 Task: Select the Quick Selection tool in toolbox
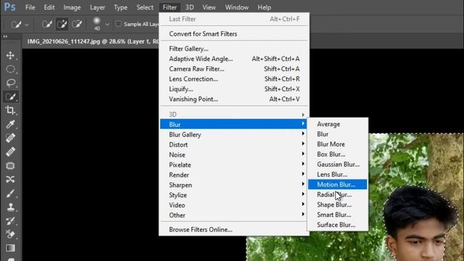click(x=10, y=96)
